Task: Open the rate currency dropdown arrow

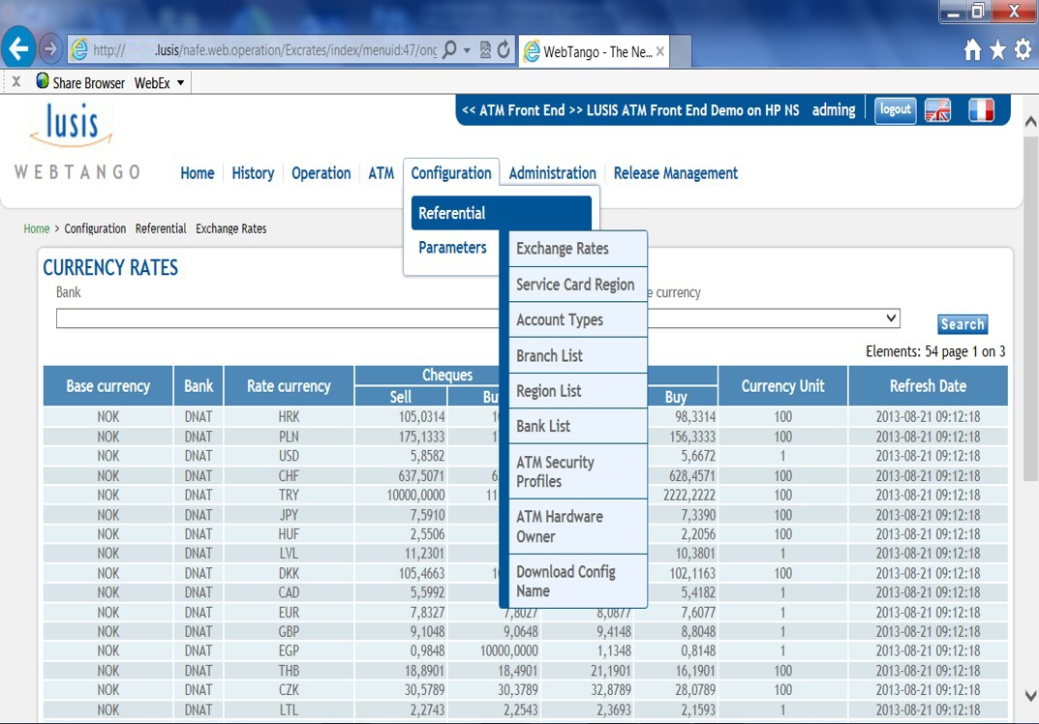Action: point(892,318)
